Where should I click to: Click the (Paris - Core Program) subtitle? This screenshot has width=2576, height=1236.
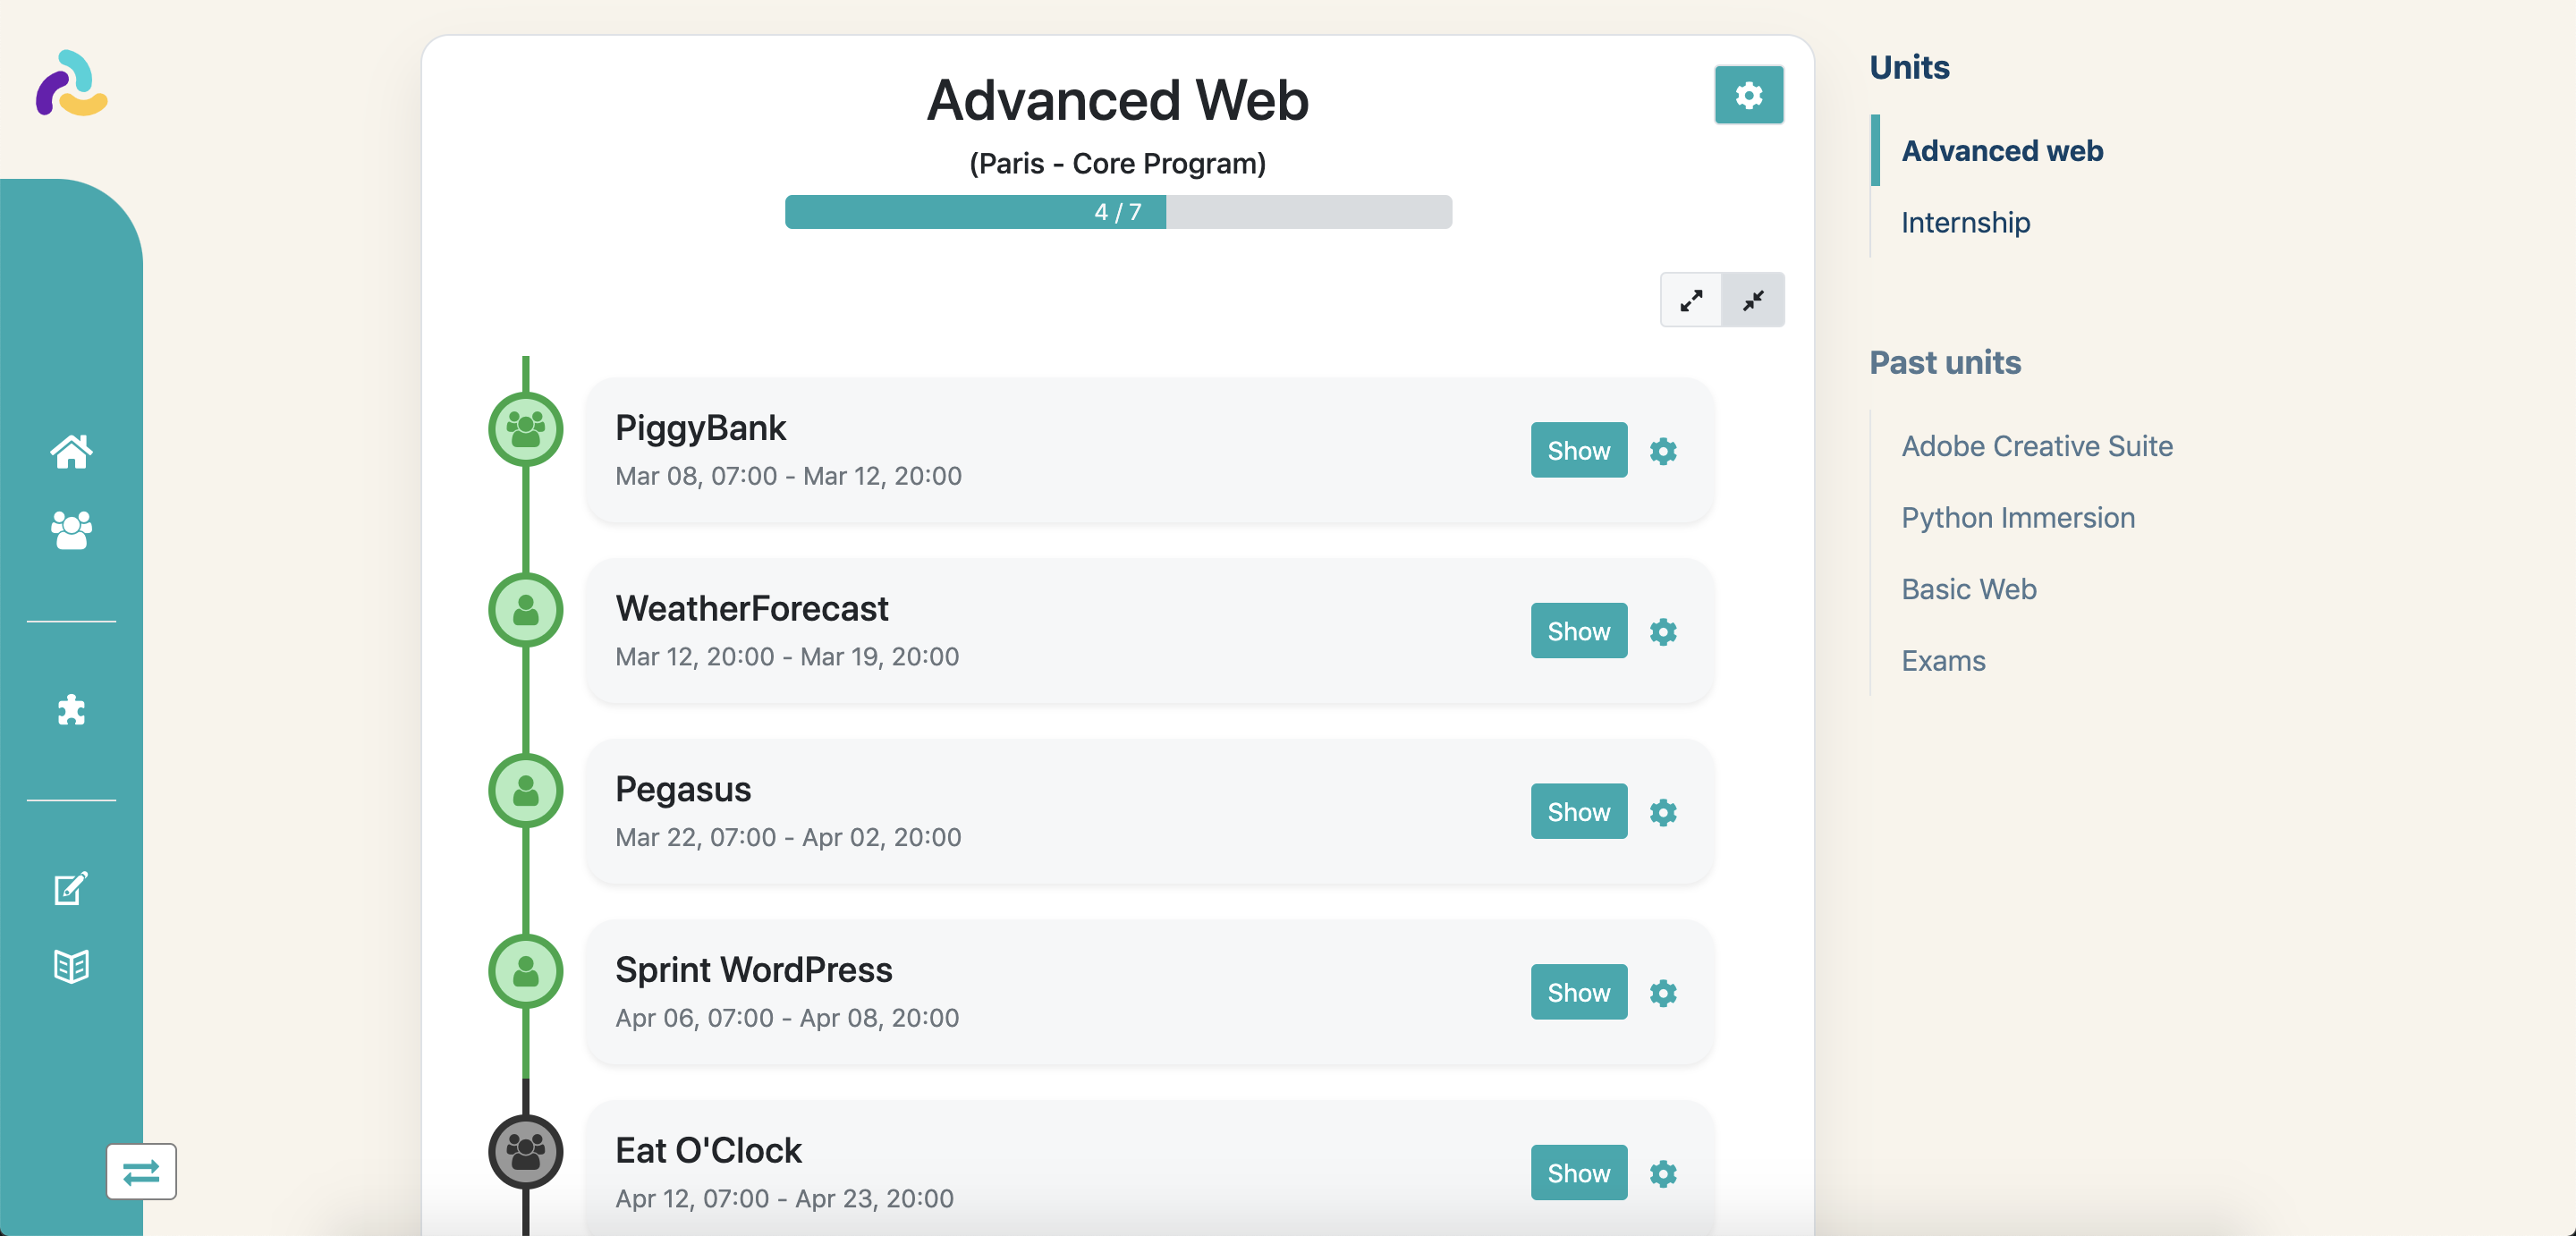coord(1117,163)
